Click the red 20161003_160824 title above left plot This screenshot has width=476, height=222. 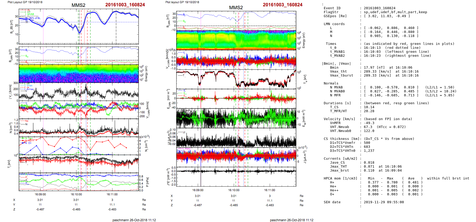(125, 5)
